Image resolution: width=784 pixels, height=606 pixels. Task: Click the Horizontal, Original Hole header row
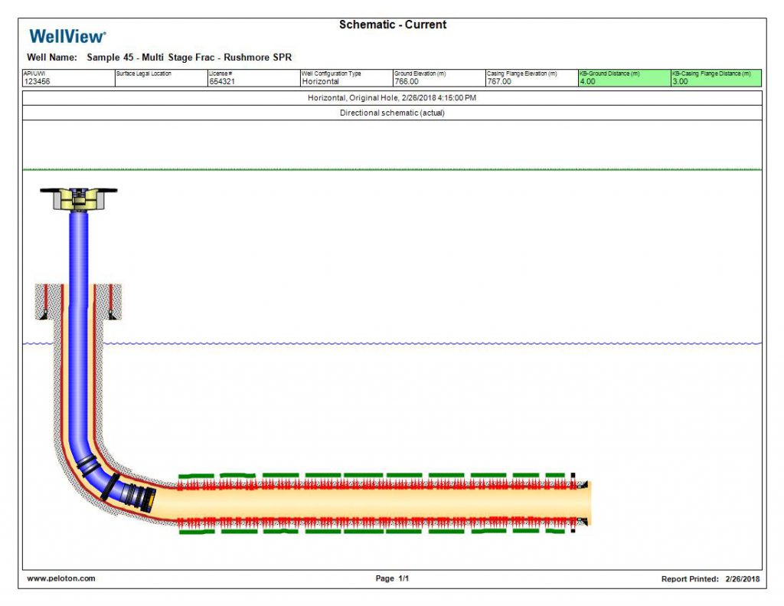click(392, 98)
